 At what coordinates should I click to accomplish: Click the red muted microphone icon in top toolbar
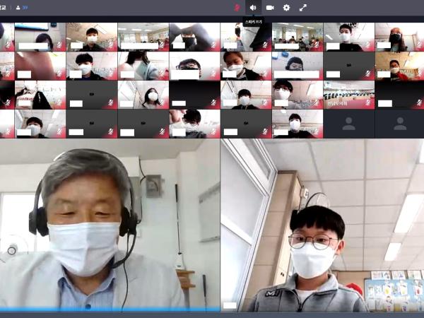[x=237, y=7]
